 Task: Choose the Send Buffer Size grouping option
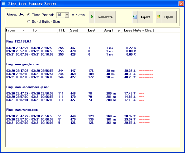29,21
